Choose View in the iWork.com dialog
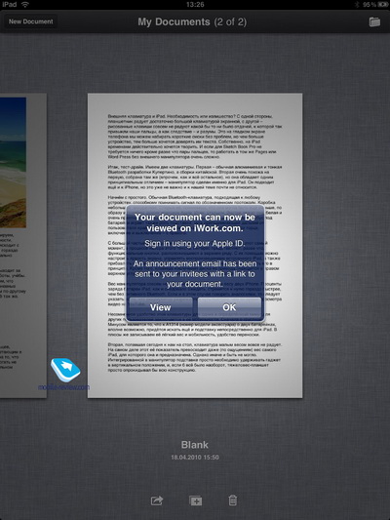The image size is (390, 520). [161, 307]
